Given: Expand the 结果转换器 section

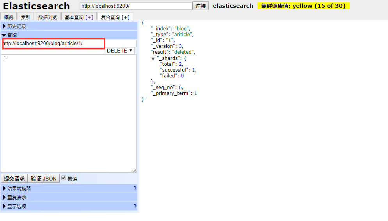Looking at the screenshot, I should [69, 188].
